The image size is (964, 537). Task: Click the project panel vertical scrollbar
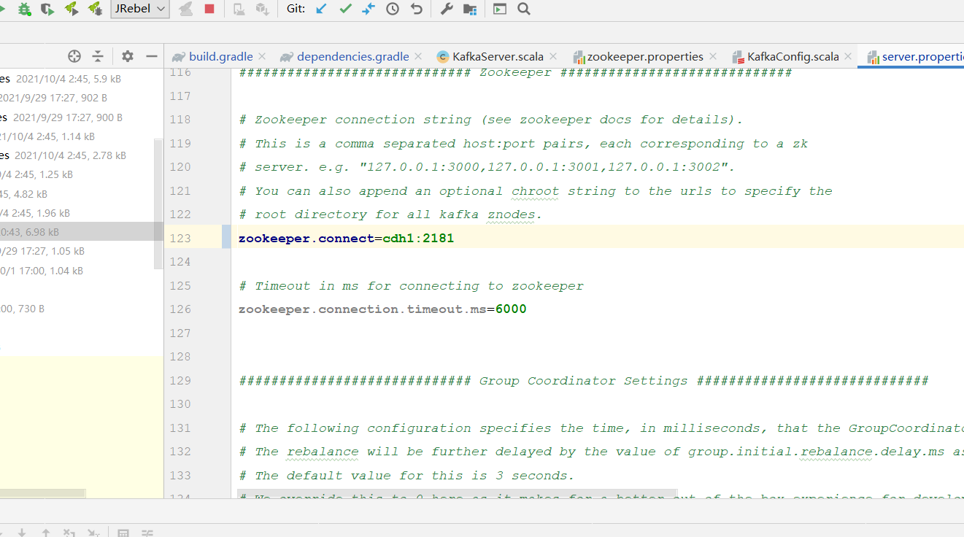158,204
